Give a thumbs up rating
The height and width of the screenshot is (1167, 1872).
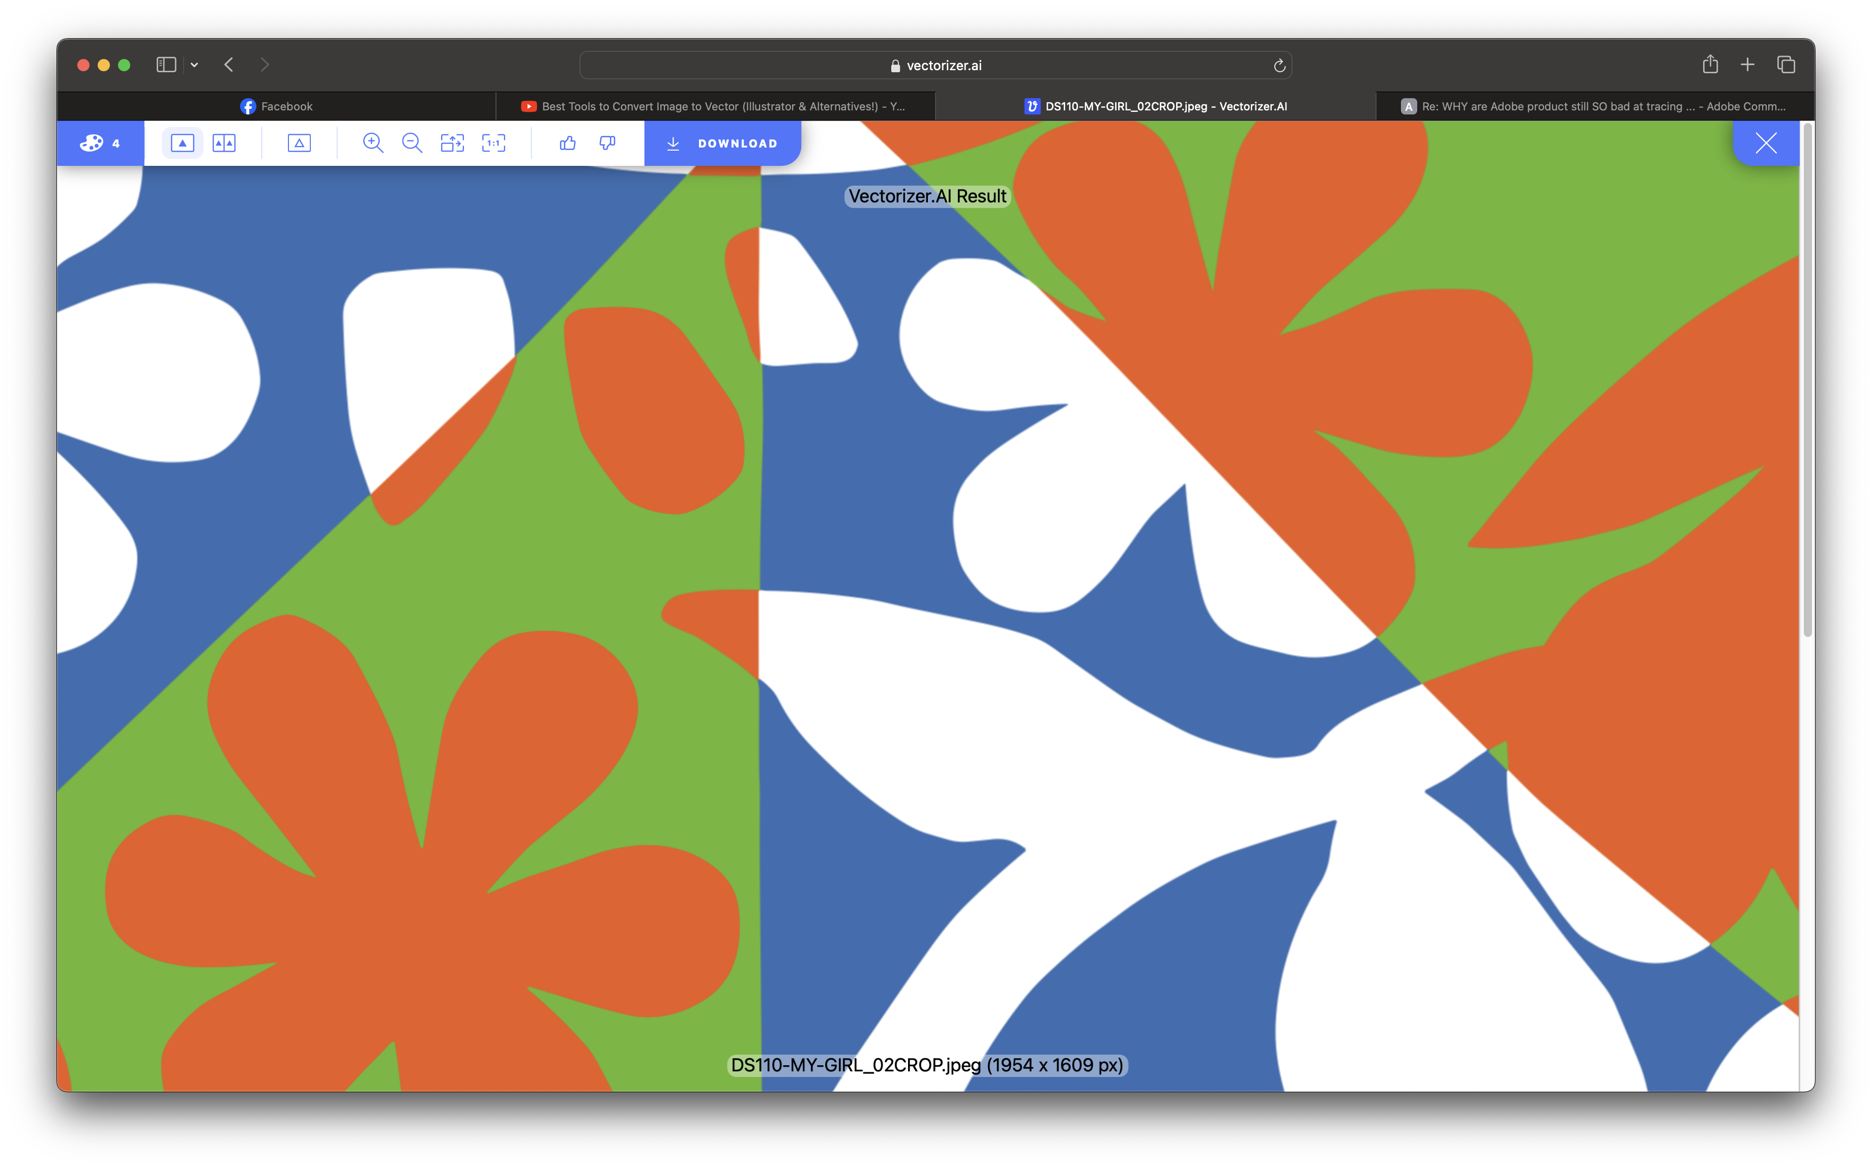[568, 143]
